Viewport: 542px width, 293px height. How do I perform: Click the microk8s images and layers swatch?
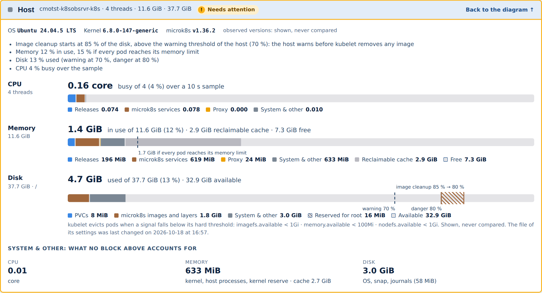tap(116, 215)
